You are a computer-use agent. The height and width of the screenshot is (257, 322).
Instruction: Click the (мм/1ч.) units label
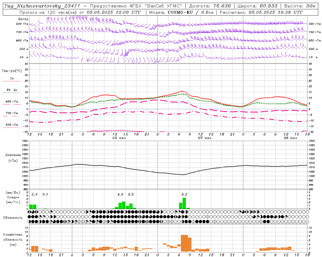tap(13, 202)
